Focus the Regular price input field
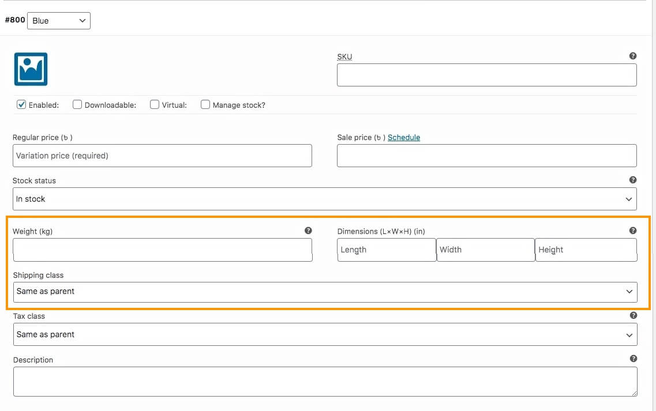The width and height of the screenshot is (656, 411). 162,156
